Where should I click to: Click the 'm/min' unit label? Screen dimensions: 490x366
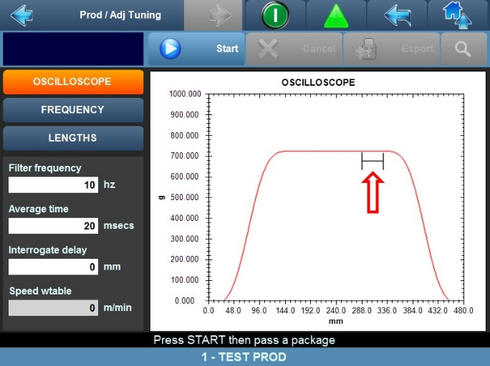pos(117,307)
